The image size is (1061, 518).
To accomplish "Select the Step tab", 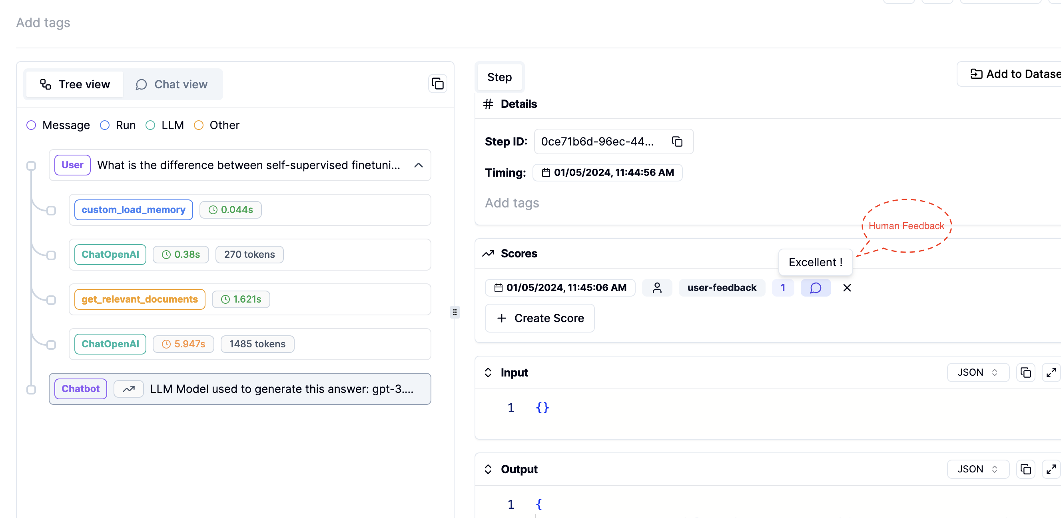I will (x=499, y=77).
